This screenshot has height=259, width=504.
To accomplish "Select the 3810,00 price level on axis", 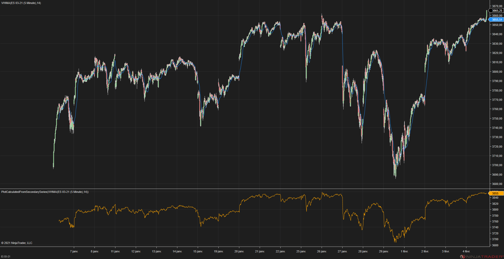I will point(497,62).
